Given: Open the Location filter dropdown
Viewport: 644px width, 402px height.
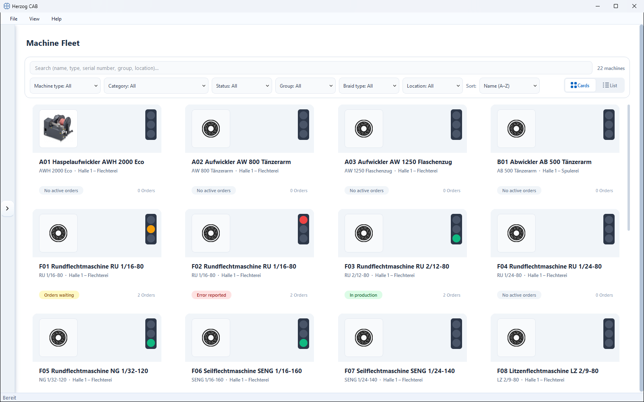Looking at the screenshot, I should point(433,86).
